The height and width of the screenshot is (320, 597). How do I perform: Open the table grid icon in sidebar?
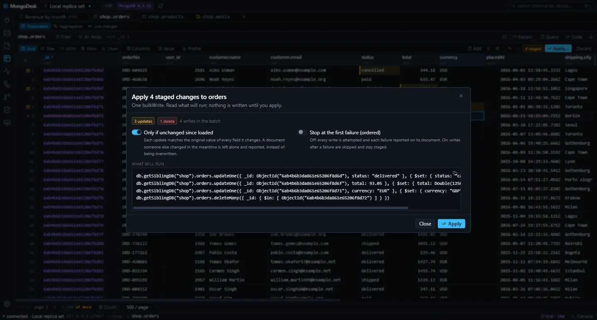(7, 58)
